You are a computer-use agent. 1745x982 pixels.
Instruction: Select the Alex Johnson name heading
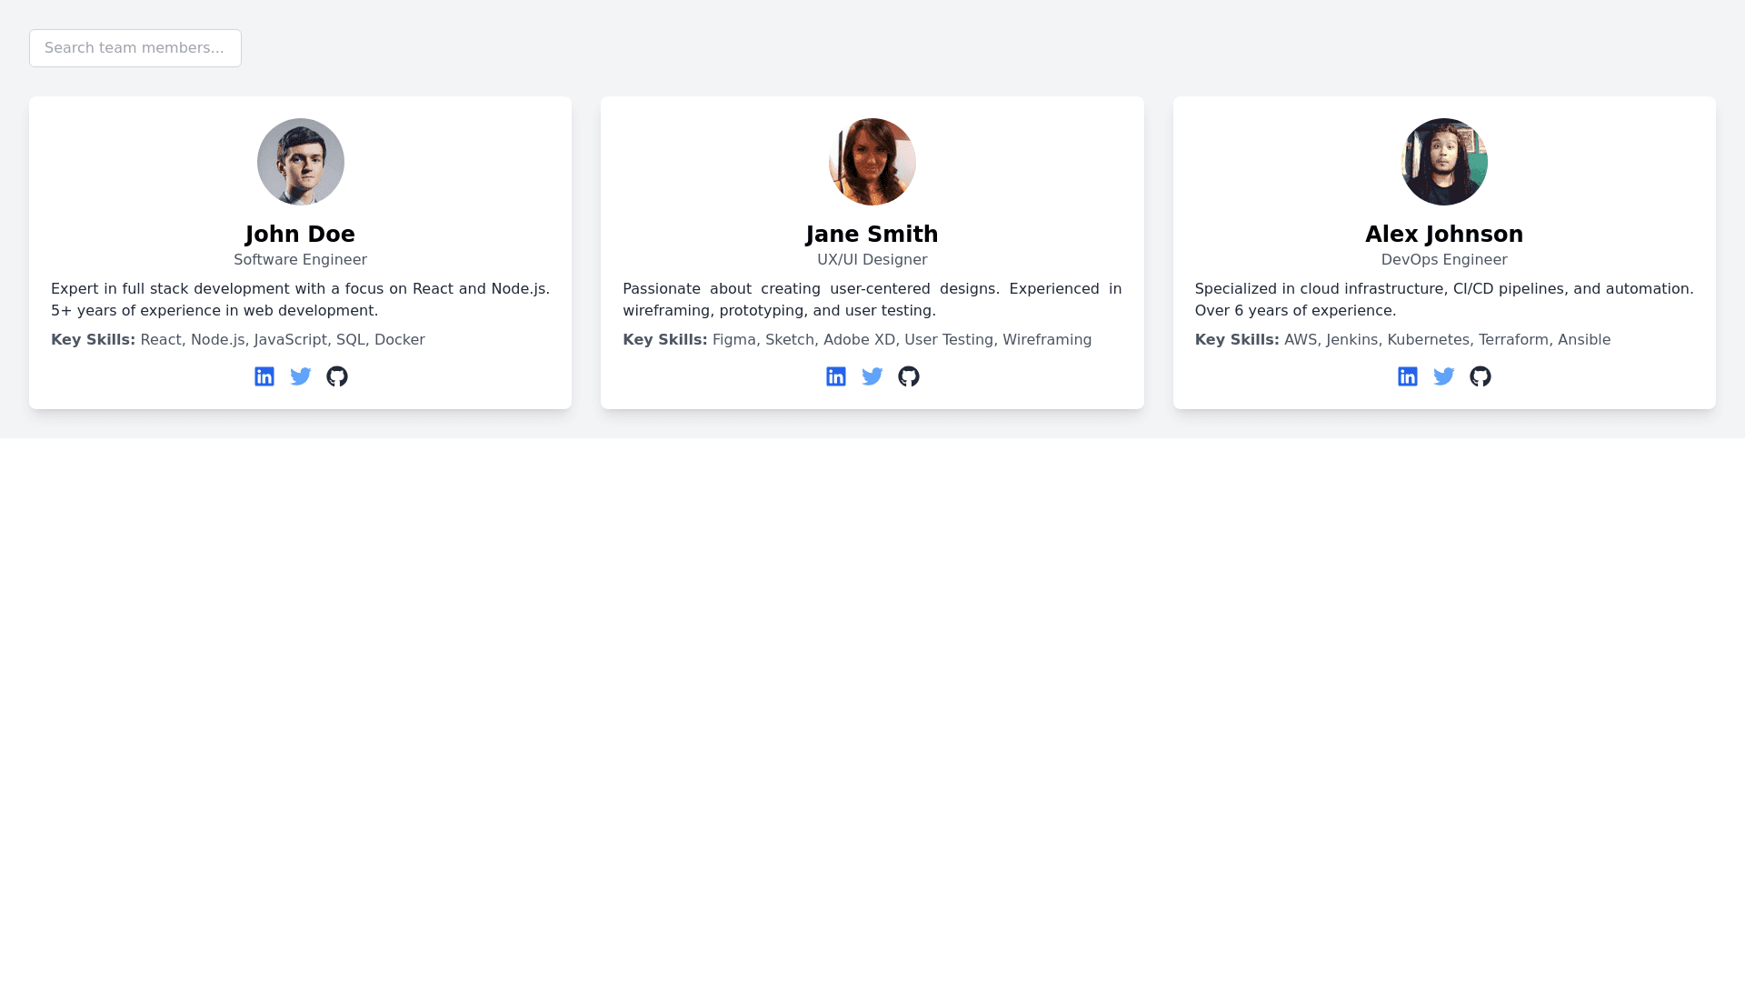(x=1444, y=235)
